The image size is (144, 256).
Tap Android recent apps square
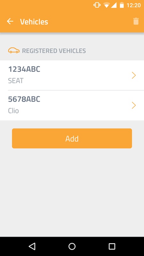112,246
